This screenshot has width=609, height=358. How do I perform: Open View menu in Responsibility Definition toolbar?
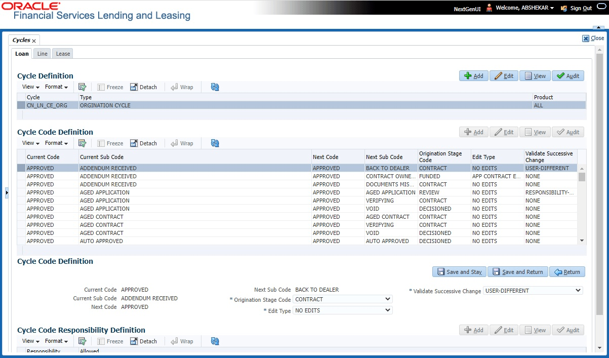[x=30, y=341]
